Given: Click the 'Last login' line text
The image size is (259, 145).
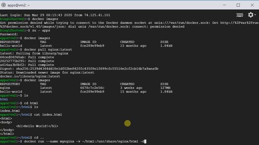Looking at the screenshot, I should pos(55,15).
